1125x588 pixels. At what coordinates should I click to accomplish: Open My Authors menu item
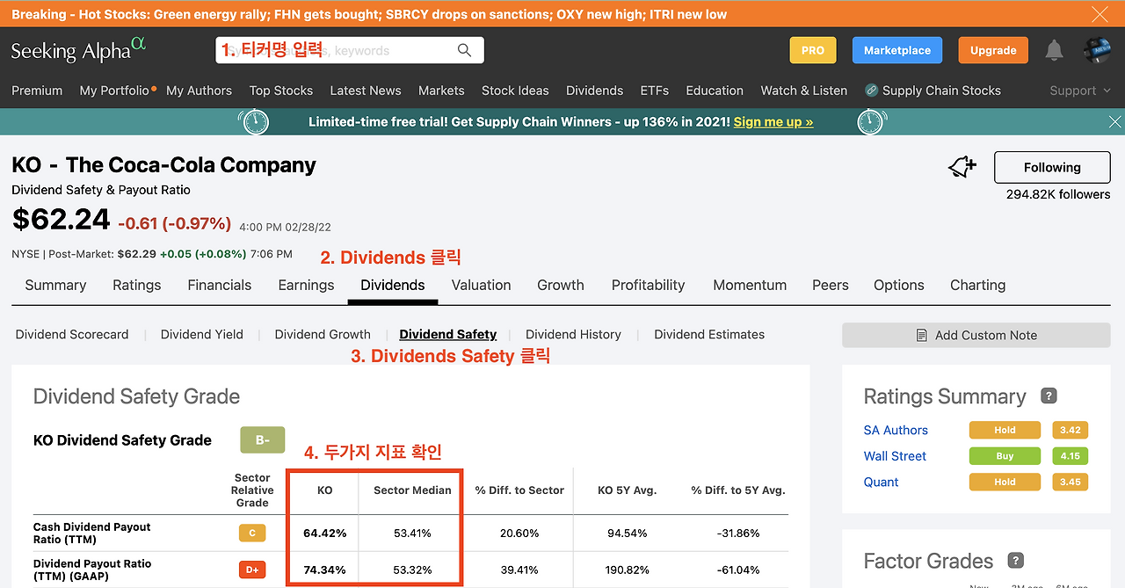tap(199, 91)
